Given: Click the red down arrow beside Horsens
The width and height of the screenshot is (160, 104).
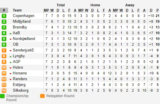Looking at the screenshot, I should (x=10, y=74).
